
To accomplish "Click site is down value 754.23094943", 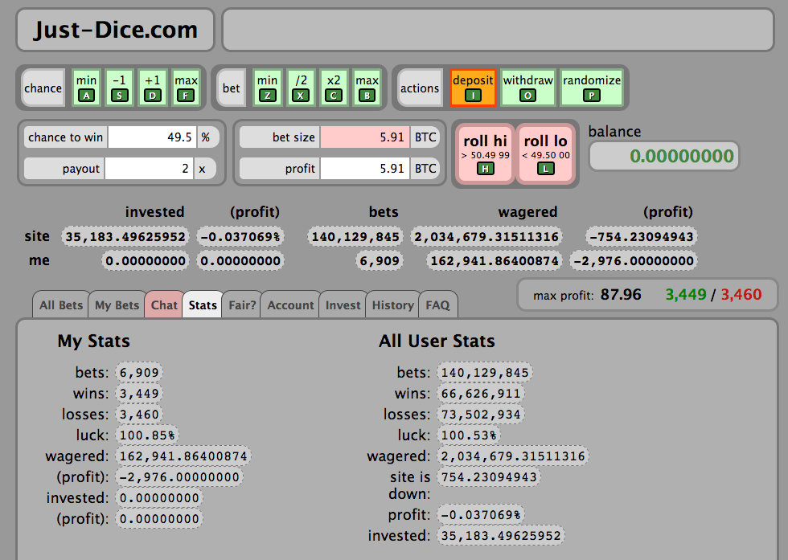I will (489, 477).
